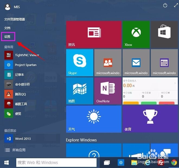Open the 地图 maps tile

[80, 91]
